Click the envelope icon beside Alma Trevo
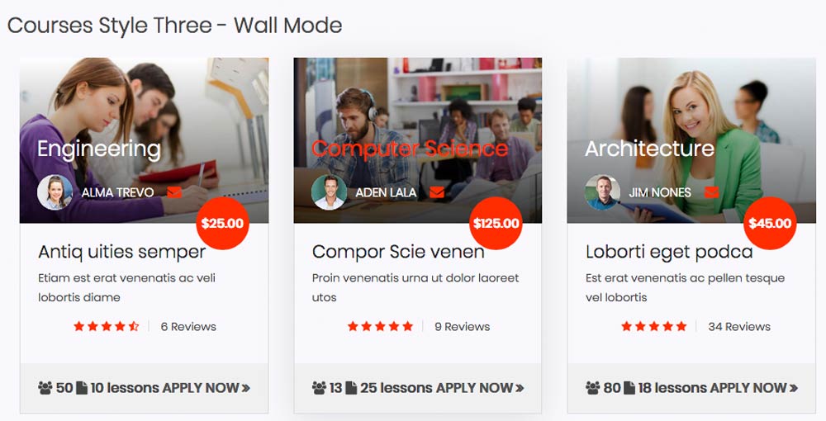Image resolution: width=826 pixels, height=421 pixels. point(174,192)
